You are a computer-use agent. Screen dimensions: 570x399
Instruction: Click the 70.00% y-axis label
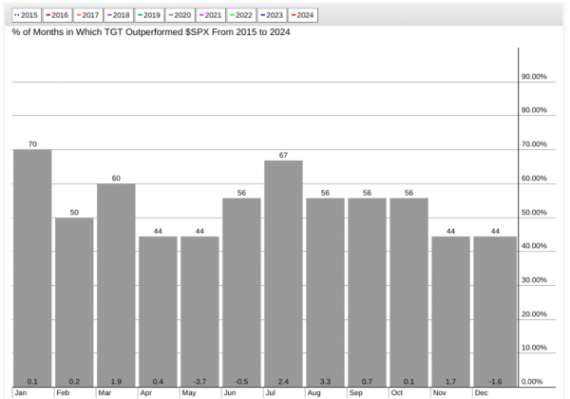(x=534, y=144)
